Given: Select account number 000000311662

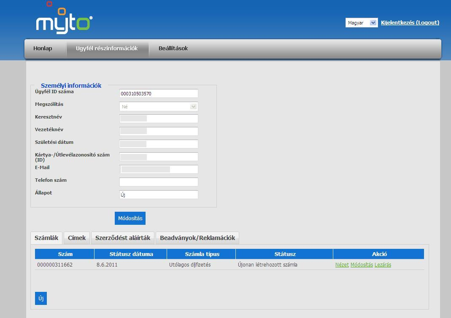Looking at the screenshot, I should point(55,265).
